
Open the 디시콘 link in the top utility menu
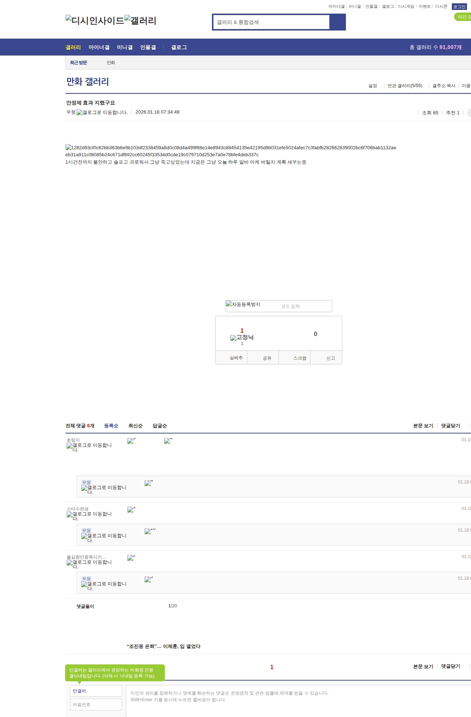(x=441, y=7)
